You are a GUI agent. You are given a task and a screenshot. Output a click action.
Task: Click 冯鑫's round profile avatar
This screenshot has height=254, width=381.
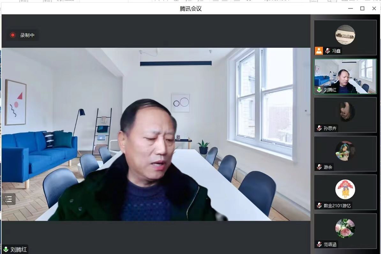tap(345, 35)
